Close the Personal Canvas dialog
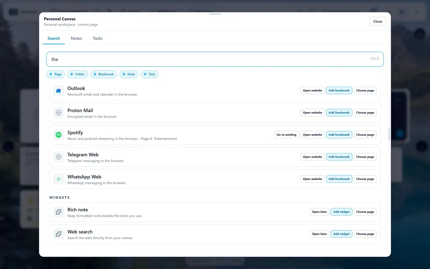 tap(378, 22)
